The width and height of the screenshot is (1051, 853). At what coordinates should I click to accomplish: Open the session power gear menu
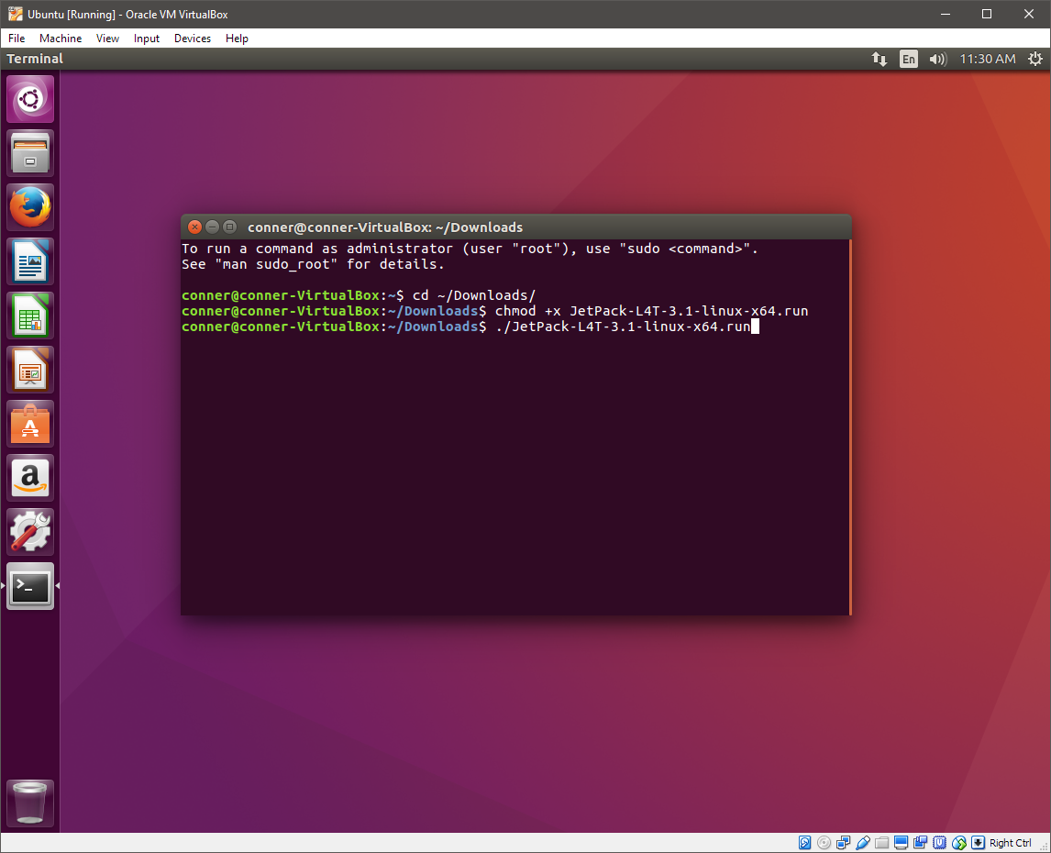(1034, 59)
